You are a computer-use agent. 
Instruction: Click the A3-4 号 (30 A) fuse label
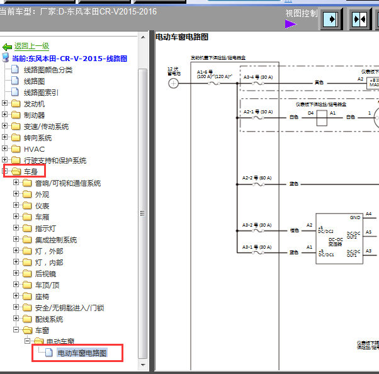coord(258,77)
